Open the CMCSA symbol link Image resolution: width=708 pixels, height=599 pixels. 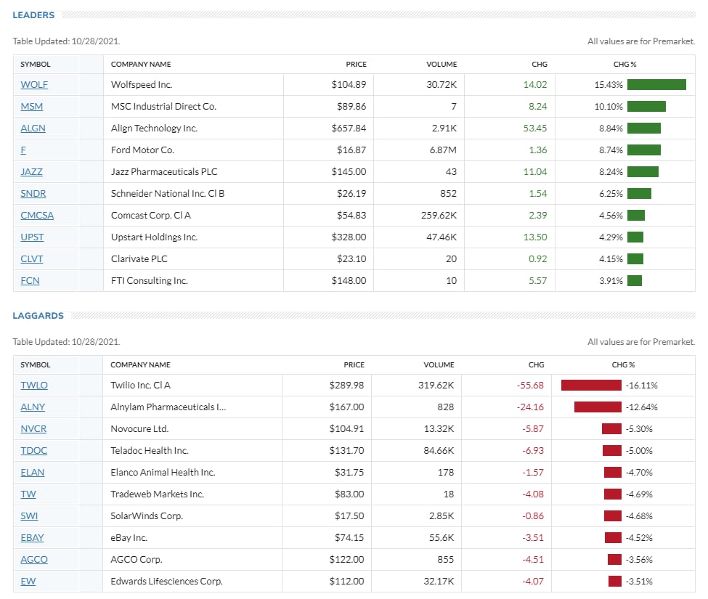[37, 216]
